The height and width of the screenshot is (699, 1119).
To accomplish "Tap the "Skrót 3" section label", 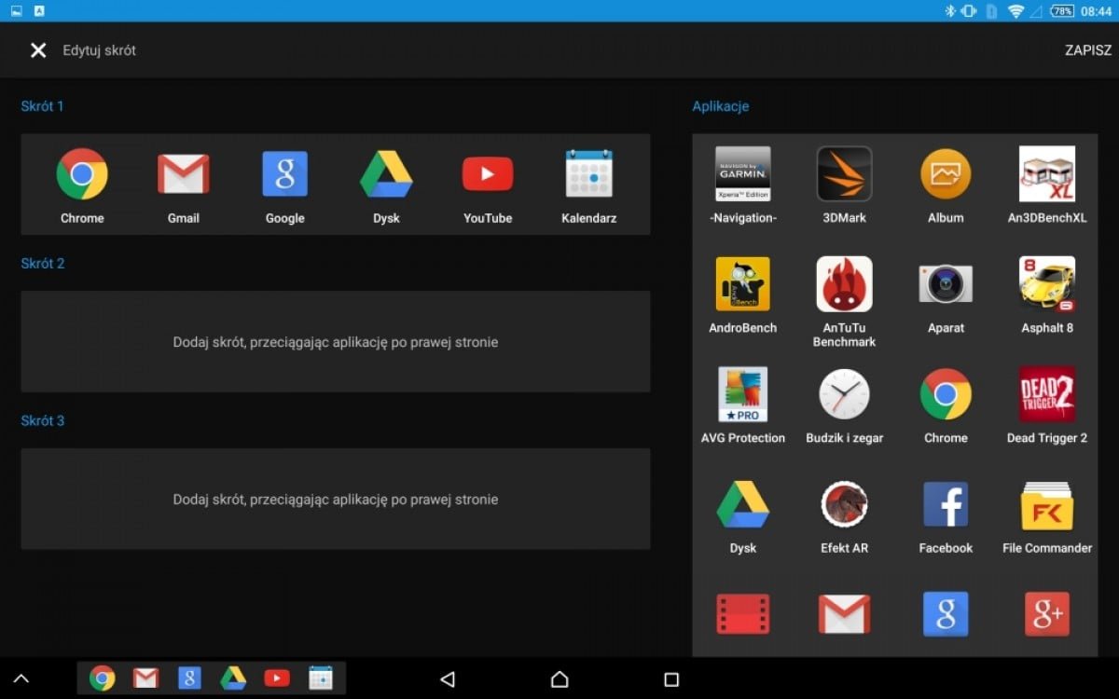I will click(x=43, y=421).
